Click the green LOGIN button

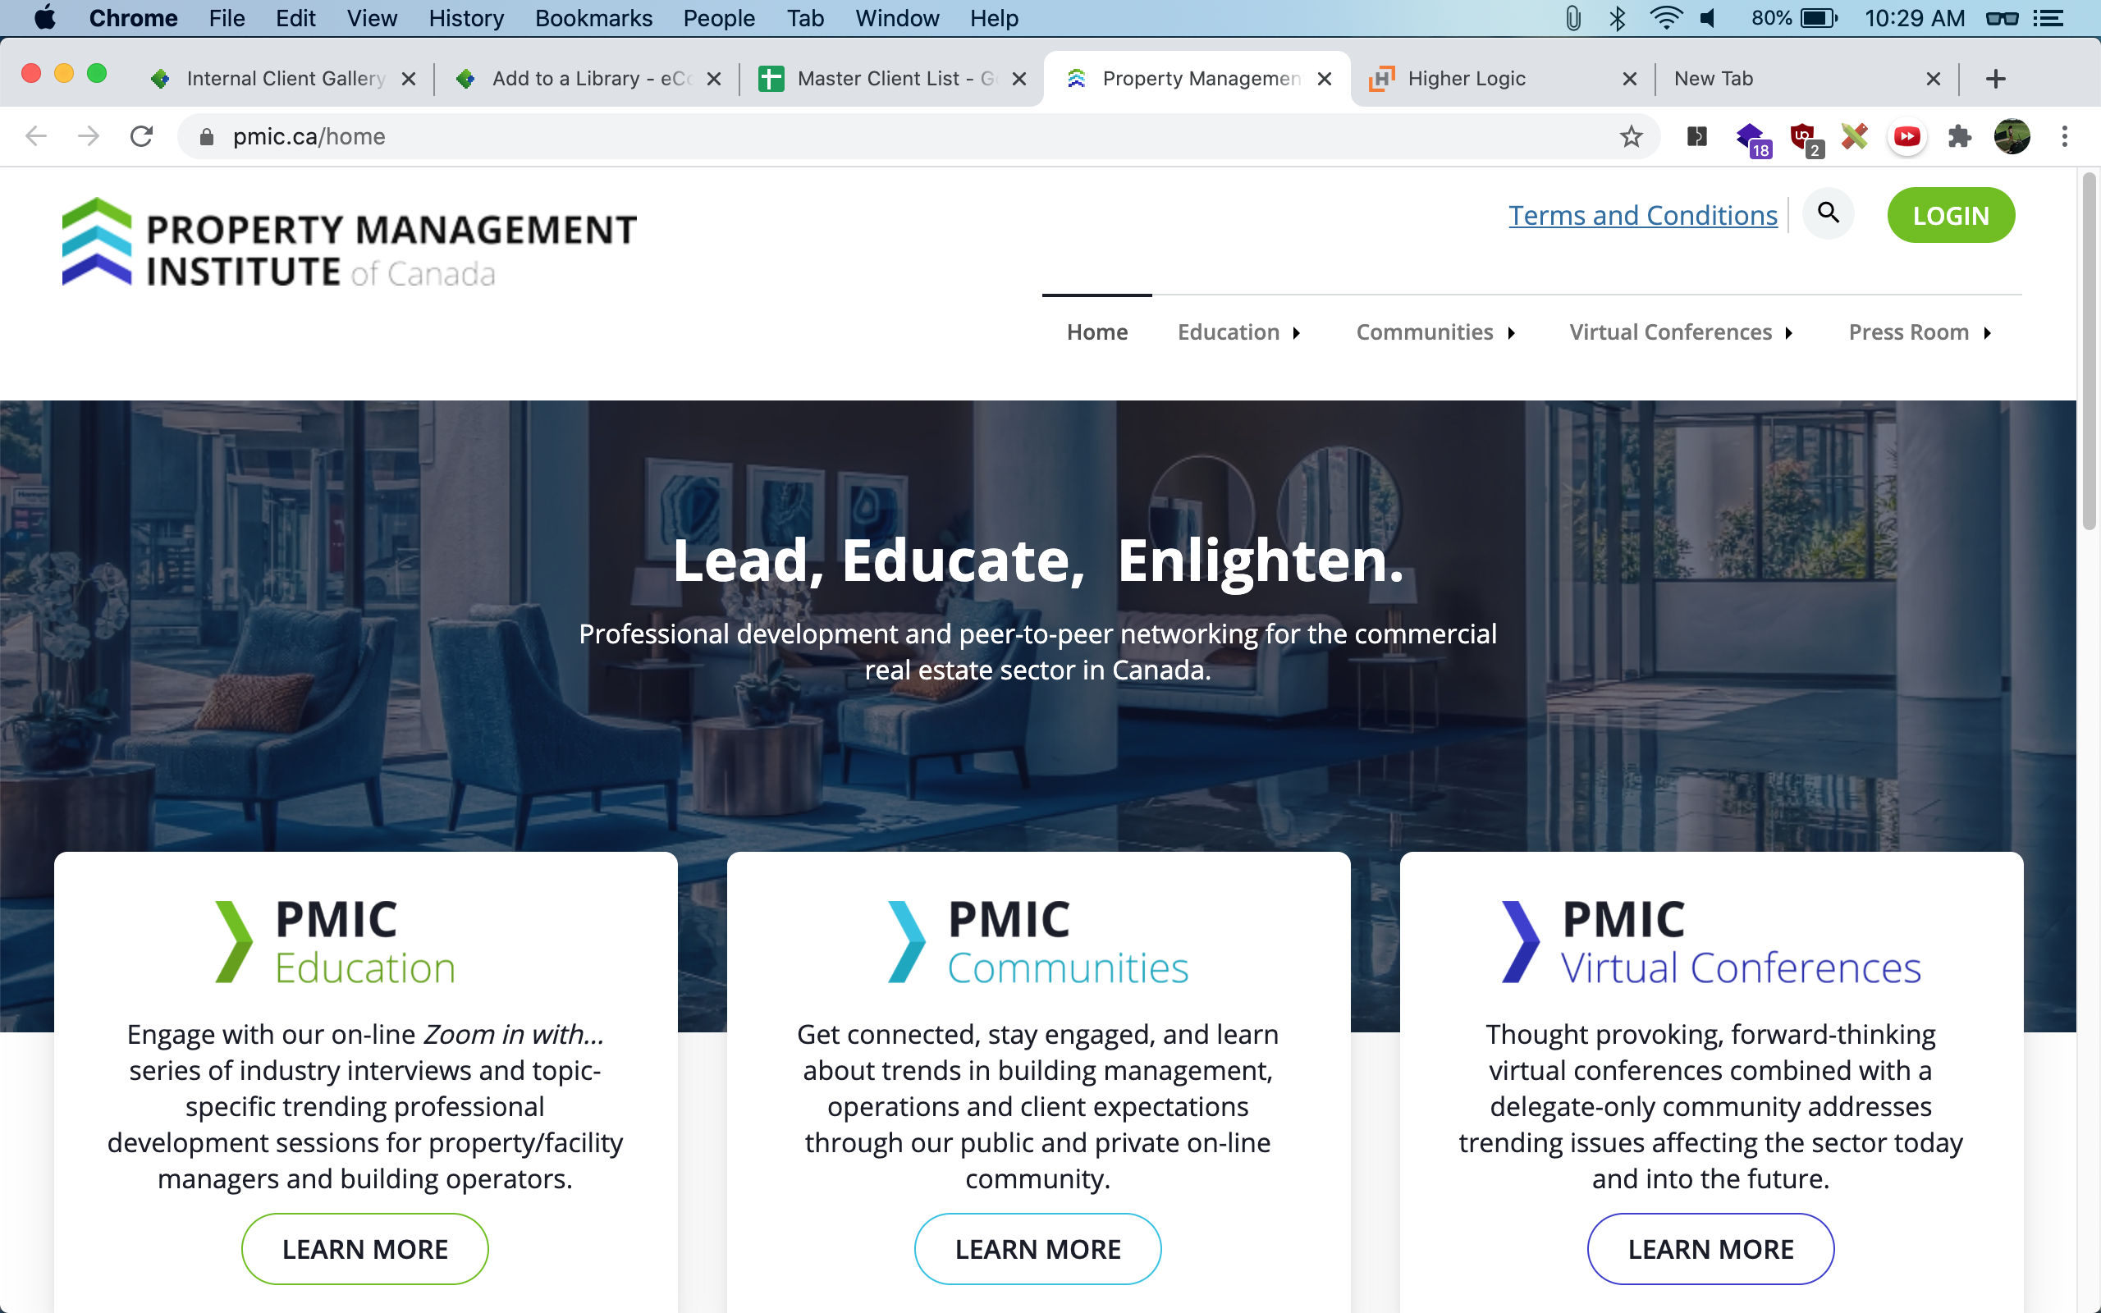pos(1950,215)
